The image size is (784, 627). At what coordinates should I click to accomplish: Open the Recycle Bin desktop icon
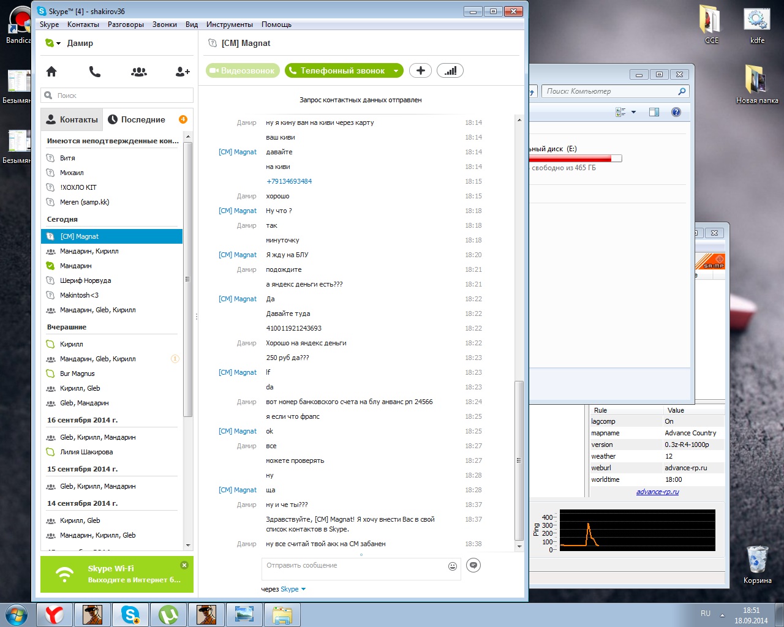757,564
